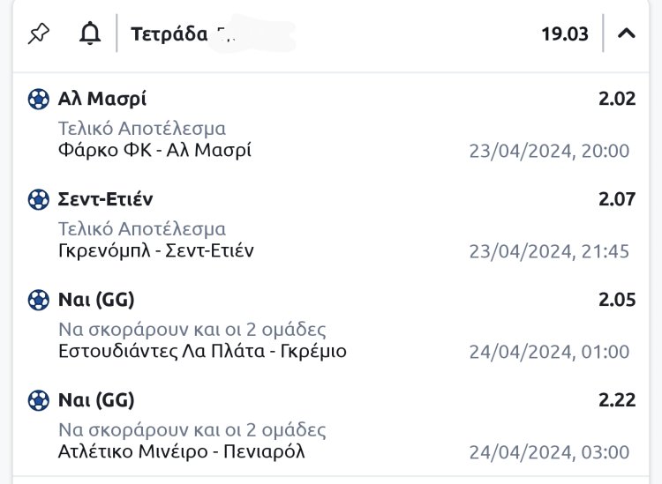Click the 2.05 odds value
The width and height of the screenshot is (662, 484).
(616, 301)
